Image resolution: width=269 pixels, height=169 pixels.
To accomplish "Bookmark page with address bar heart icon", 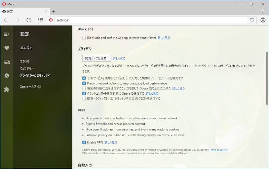I will click(252, 20).
